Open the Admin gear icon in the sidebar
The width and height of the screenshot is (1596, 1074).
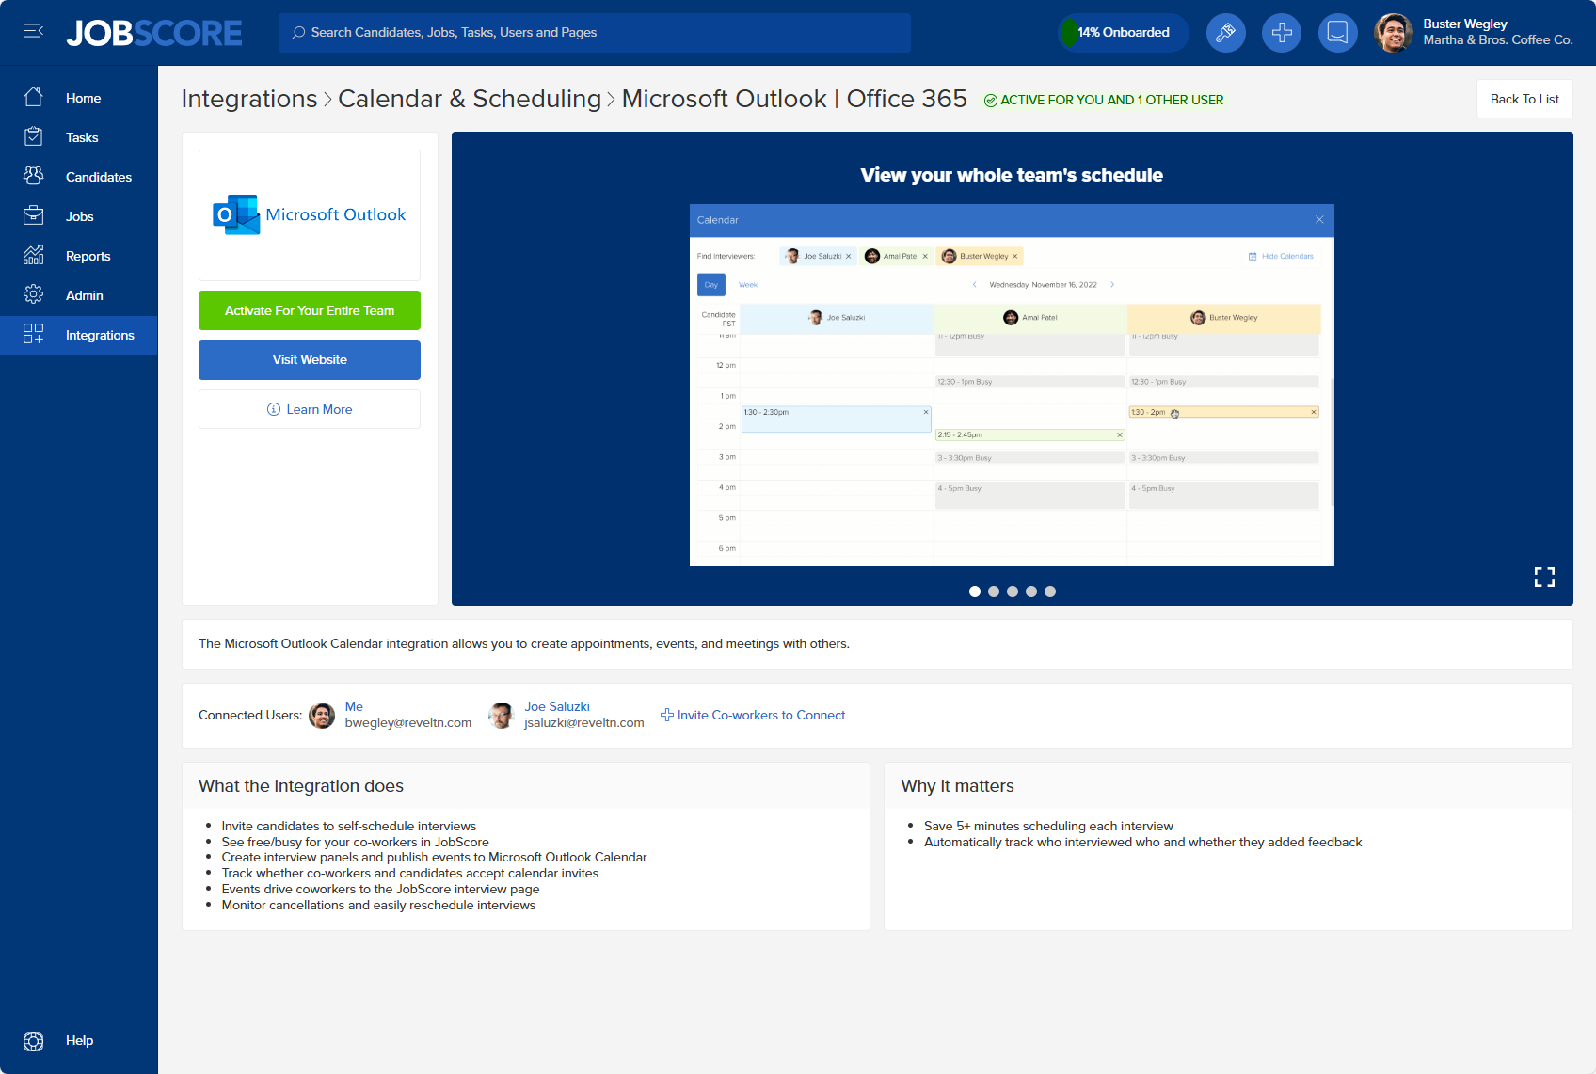[33, 295]
